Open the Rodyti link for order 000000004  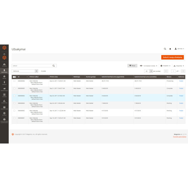[181, 96]
